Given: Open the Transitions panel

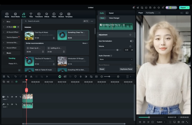Looking at the screenshot, I should pos(39,15).
